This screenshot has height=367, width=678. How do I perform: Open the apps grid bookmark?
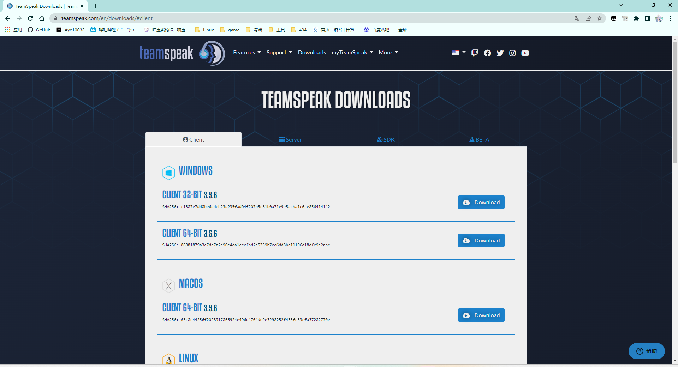tap(13, 30)
